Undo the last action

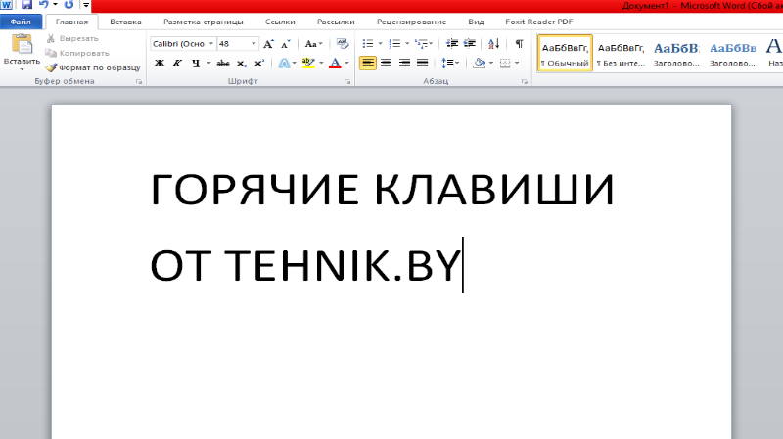44,5
